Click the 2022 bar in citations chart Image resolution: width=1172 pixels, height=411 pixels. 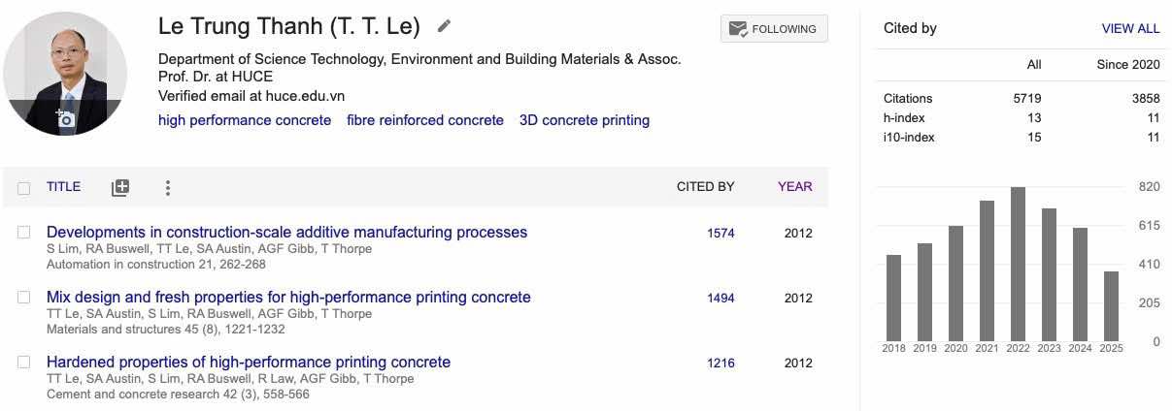click(1018, 262)
